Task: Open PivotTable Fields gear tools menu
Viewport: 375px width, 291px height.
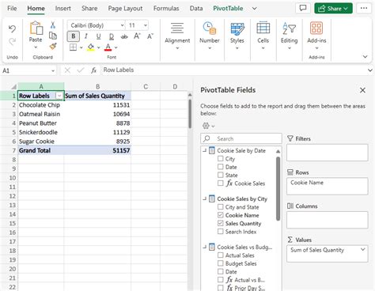Action: 208,126
